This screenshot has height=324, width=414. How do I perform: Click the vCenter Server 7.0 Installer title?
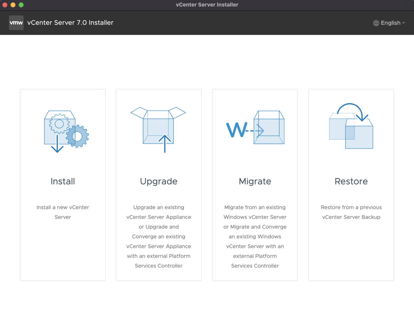tap(70, 23)
